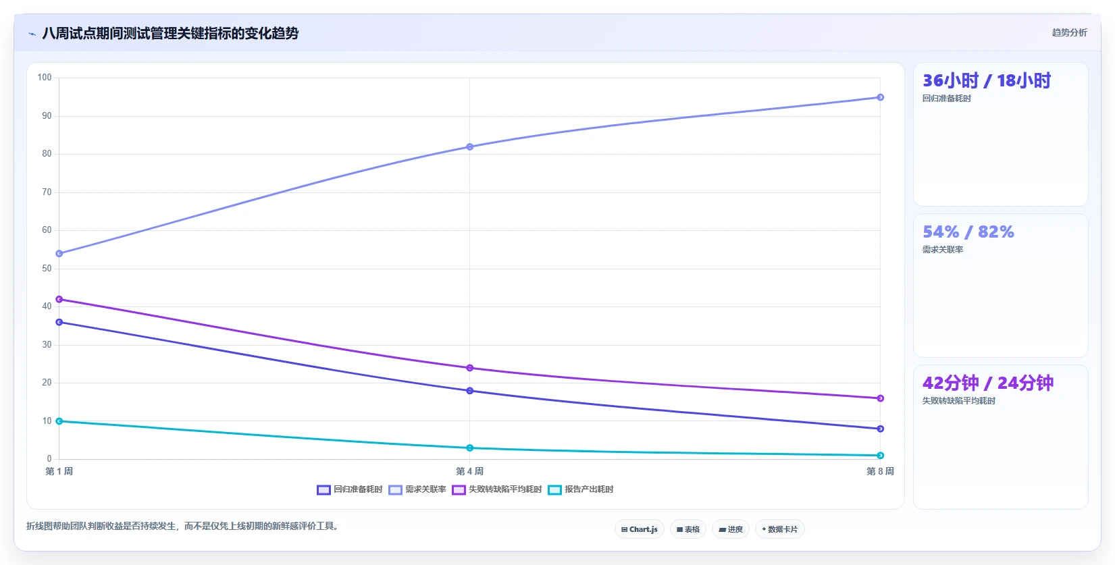Click the 需求关联率 caption in second card
The width and height of the screenshot is (1115, 565).
(943, 250)
